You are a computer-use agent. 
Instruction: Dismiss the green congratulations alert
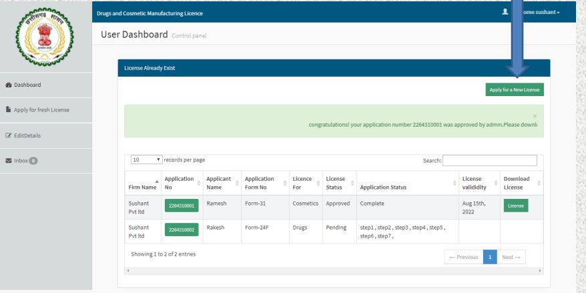[535, 115]
